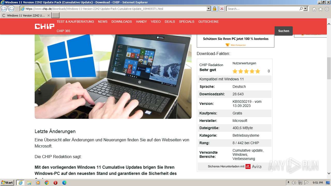The width and height of the screenshot is (331, 186).
Task: Expand the address bar autocomplete dropdown
Action: click(x=209, y=9)
